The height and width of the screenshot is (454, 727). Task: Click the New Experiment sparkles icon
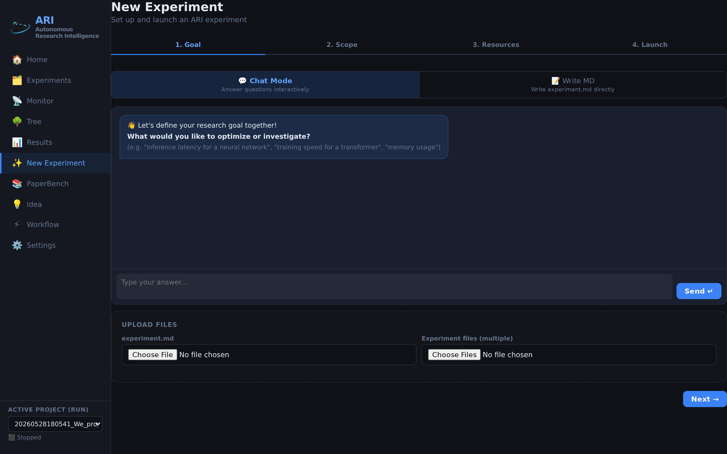pos(17,163)
